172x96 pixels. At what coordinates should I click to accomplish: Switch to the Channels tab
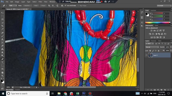coord(153,41)
